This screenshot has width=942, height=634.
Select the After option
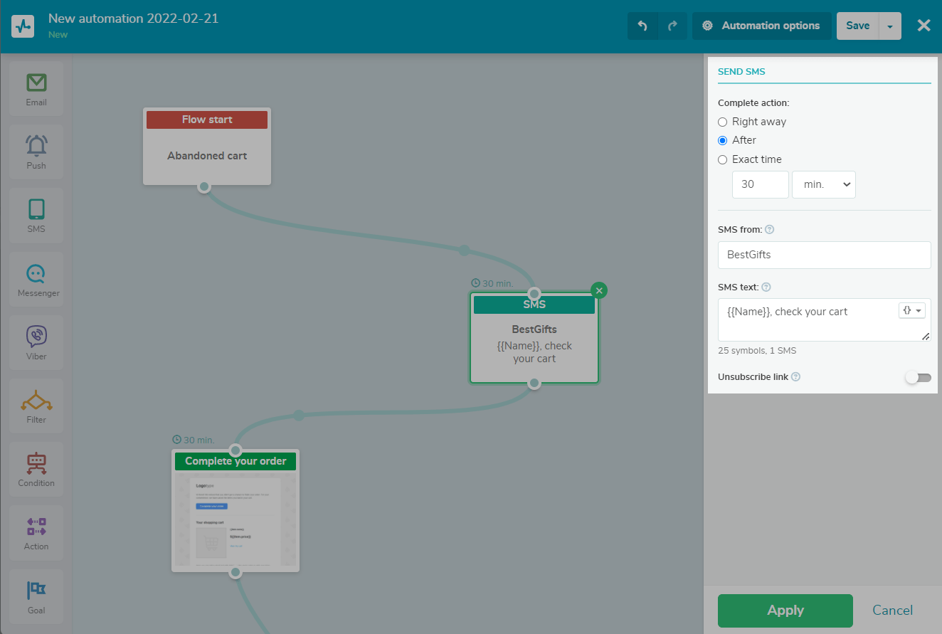tap(737, 140)
